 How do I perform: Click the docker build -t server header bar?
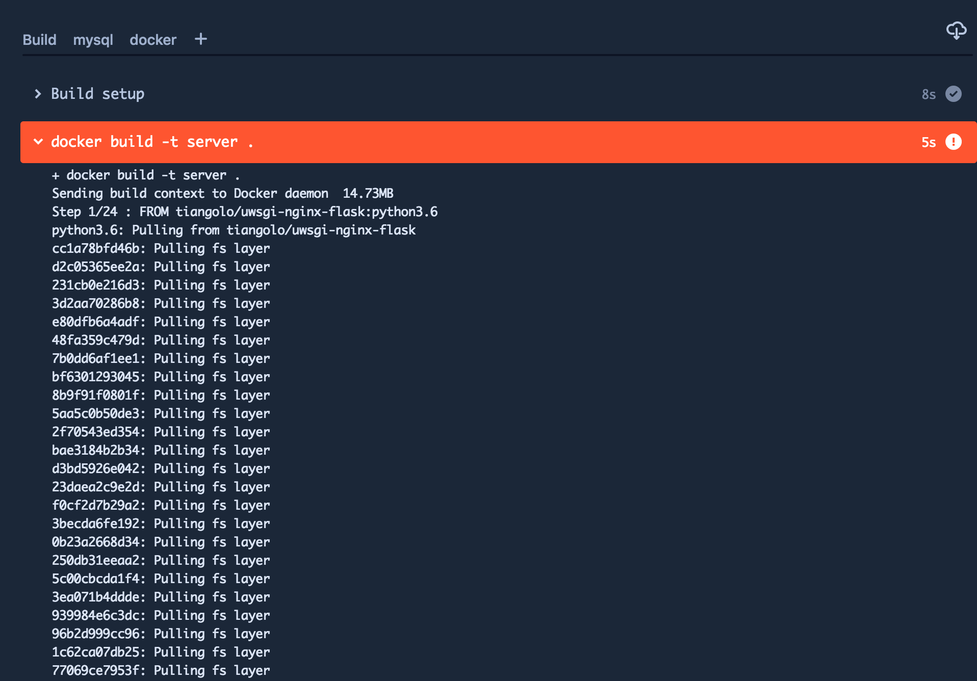498,142
